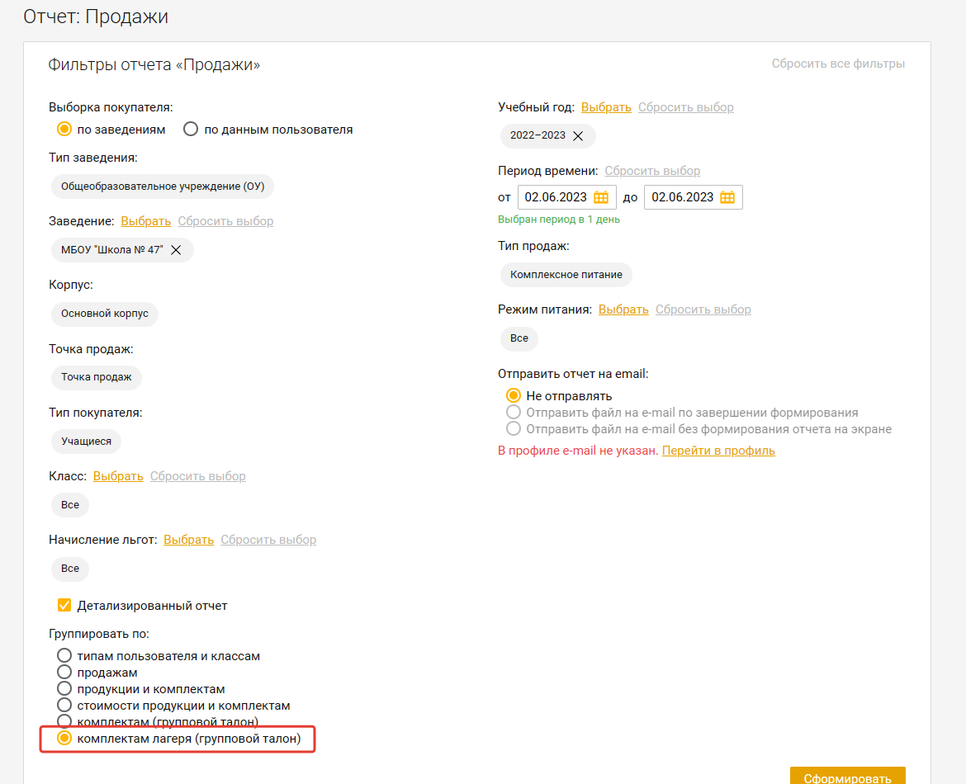Select grouping by 'продажам'
The image size is (966, 784).
(64, 673)
